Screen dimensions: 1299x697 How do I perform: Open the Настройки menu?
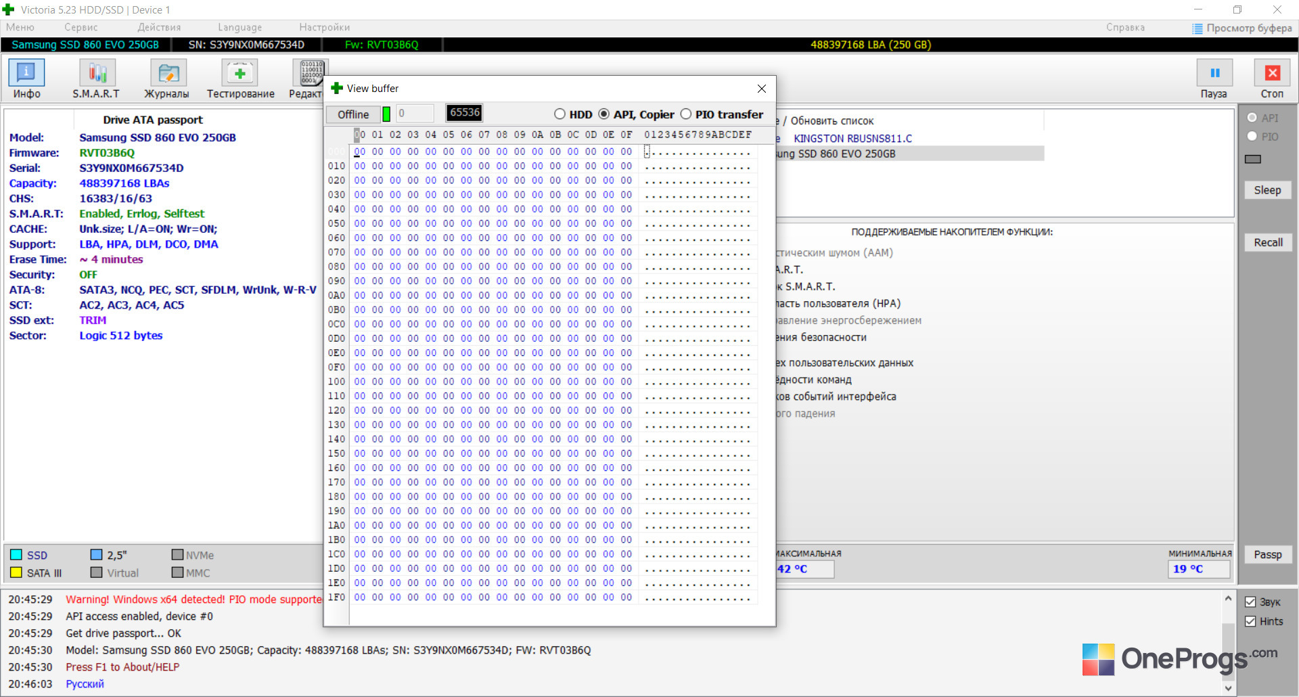(x=325, y=27)
